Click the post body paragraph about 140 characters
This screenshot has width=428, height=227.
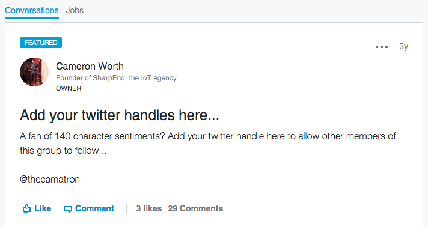pyautogui.click(x=208, y=144)
